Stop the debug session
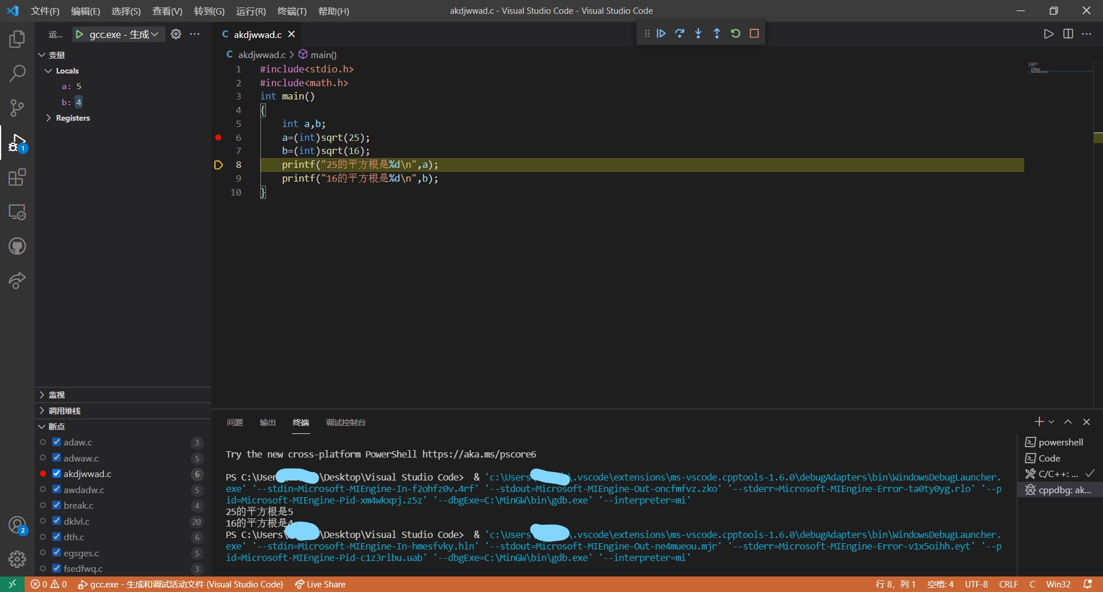The width and height of the screenshot is (1103, 592). [x=754, y=33]
